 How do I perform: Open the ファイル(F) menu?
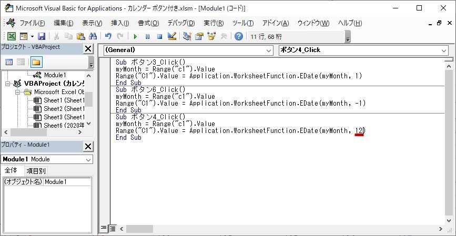point(32,23)
